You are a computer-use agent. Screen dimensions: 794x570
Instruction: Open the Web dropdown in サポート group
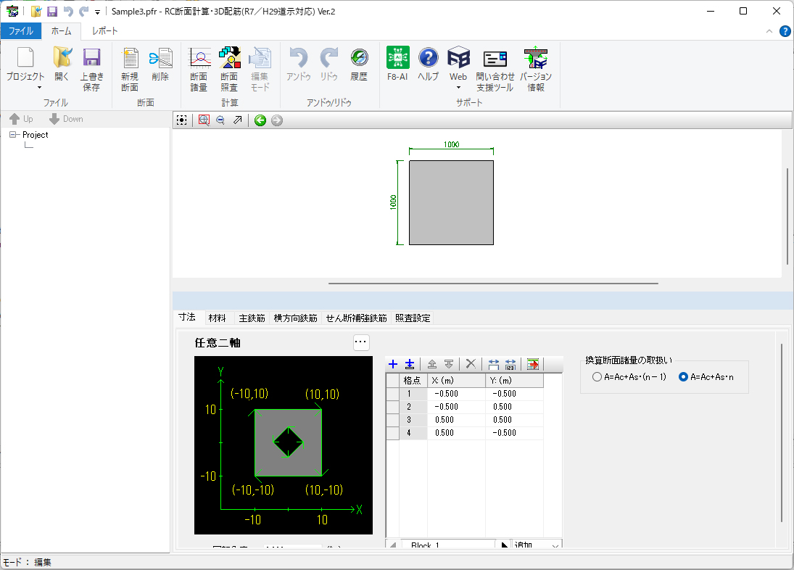click(458, 88)
